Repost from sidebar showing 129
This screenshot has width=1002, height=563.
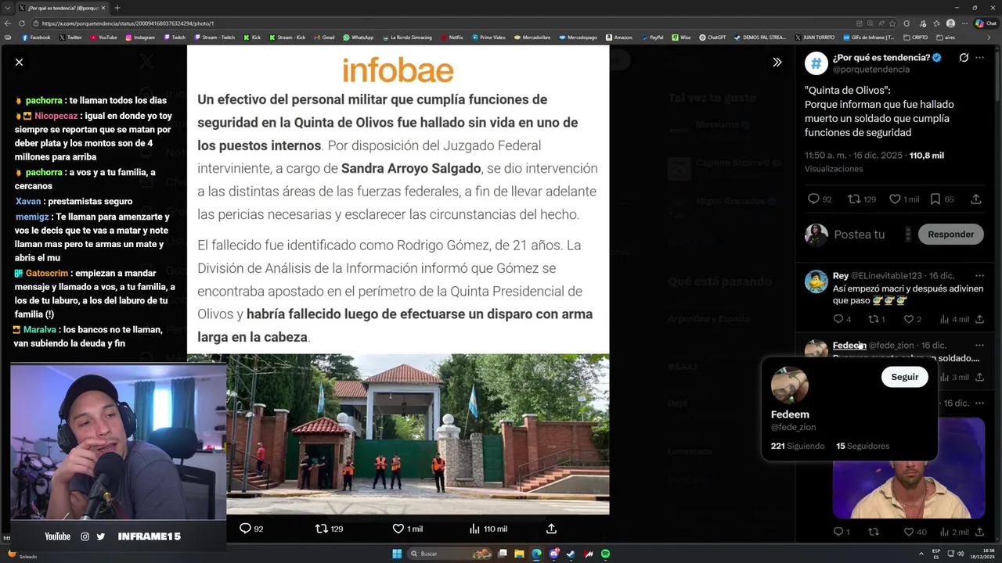pyautogui.click(x=862, y=199)
